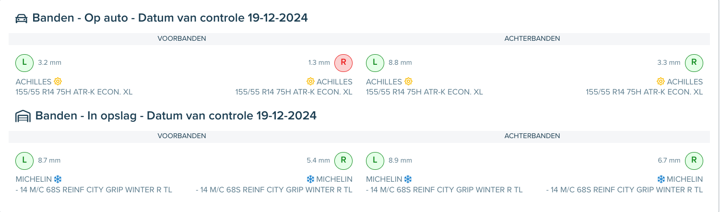The width and height of the screenshot is (720, 212).
Task: Click the car icon beside 'Banden - Op auto'
Action: [x=21, y=19]
